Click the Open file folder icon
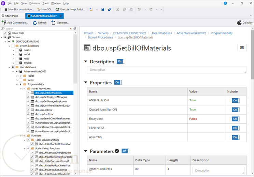The image size is (254, 177). click(91, 10)
